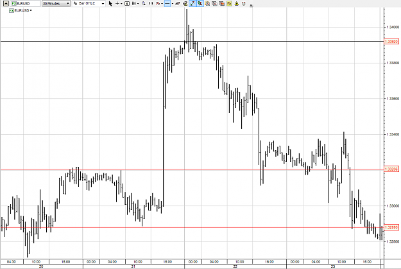401x269 pixels.
Task: Open the Bar OHLC chart style dropdown
Action: pyautogui.click(x=89, y=4)
